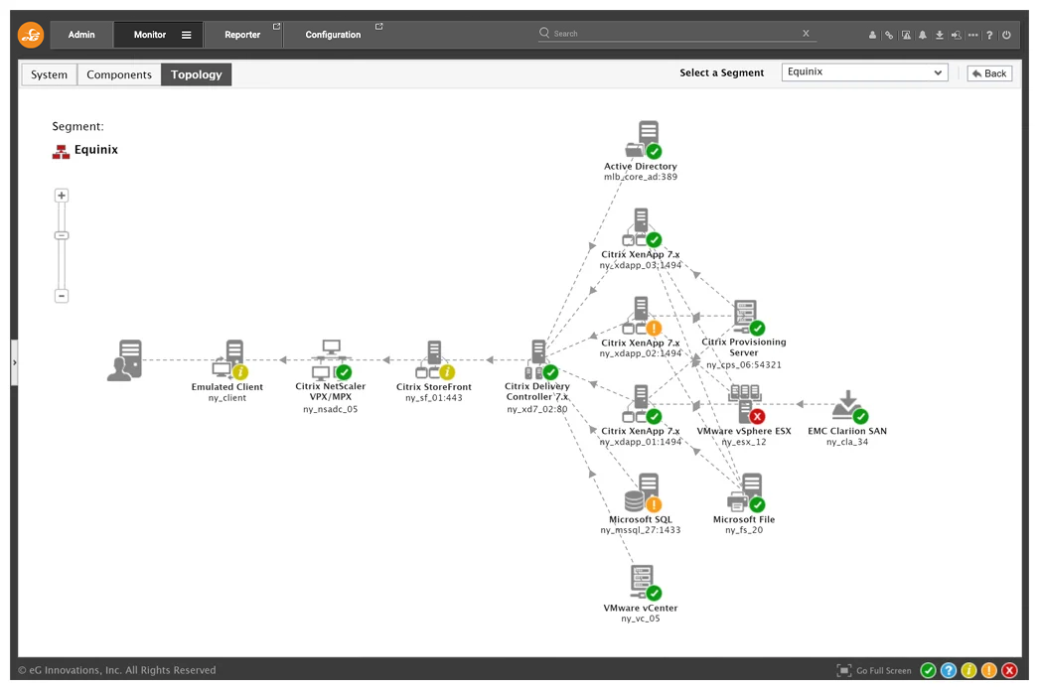
Task: Click the yellow info status legend icon
Action: point(968,670)
